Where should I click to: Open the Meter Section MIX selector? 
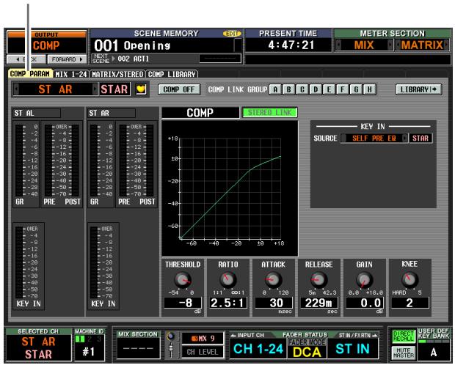pos(364,45)
